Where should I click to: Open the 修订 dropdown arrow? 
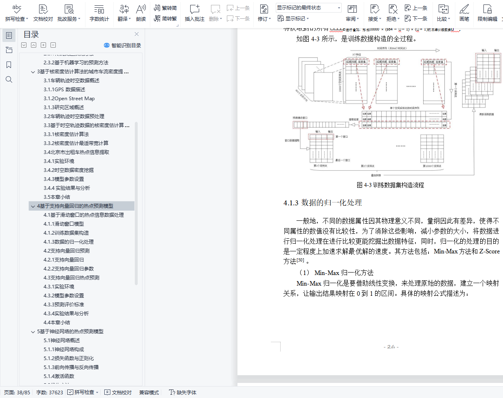pyautogui.click(x=270, y=19)
